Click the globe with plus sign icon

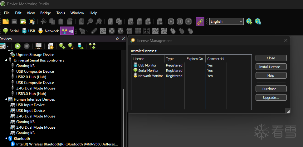click(249, 21)
